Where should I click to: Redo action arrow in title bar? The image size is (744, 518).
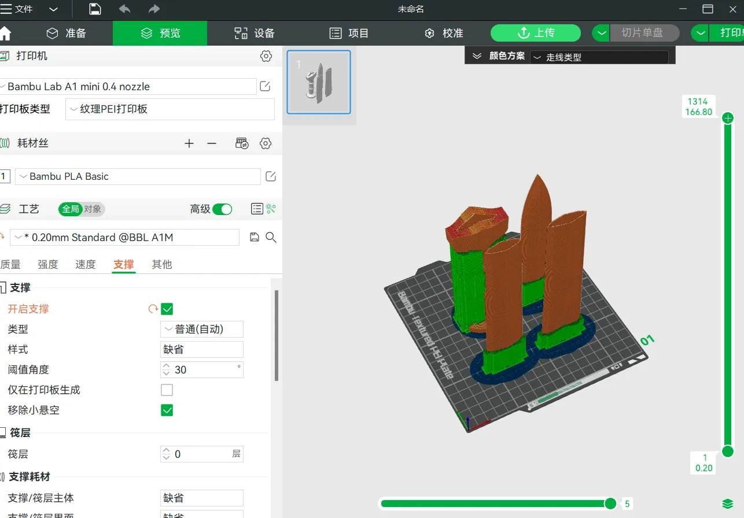(x=154, y=9)
